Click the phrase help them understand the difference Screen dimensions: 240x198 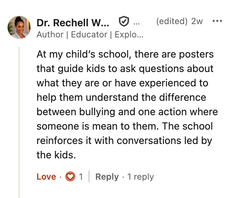coord(121,98)
